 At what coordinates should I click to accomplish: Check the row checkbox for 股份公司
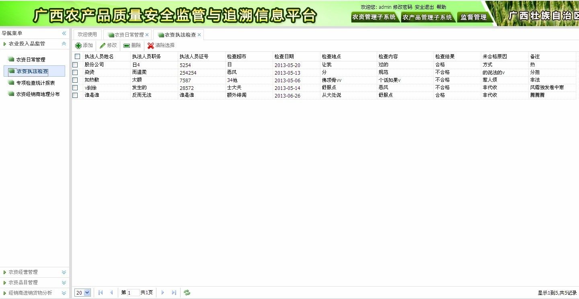pyautogui.click(x=76, y=64)
